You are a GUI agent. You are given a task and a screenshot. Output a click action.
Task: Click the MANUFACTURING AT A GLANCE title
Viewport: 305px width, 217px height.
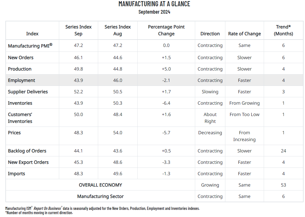pos(154,4)
